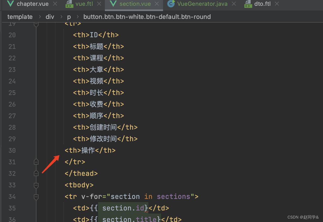The width and height of the screenshot is (323, 222).
Task: Click the 课程 header cell text
Action: pyautogui.click(x=97, y=58)
